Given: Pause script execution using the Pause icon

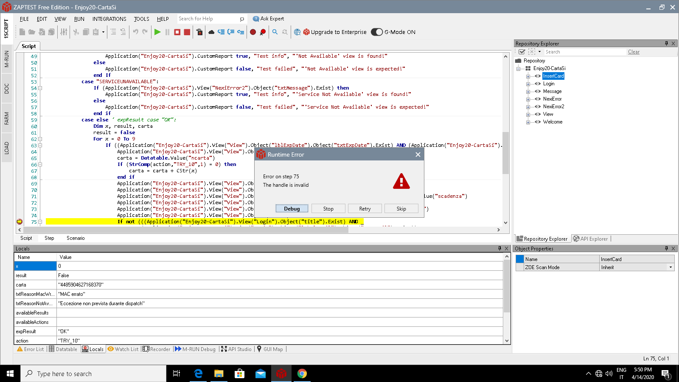Looking at the screenshot, I should [x=167, y=32].
